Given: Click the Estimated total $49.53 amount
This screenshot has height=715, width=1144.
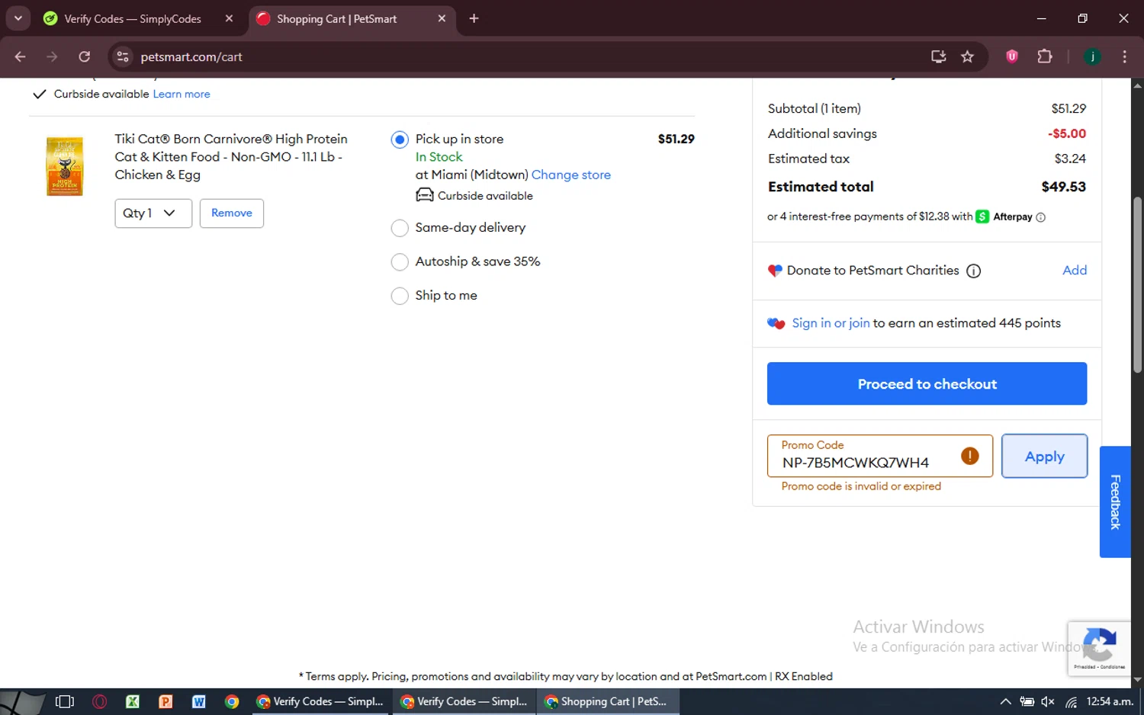Looking at the screenshot, I should click(1063, 187).
